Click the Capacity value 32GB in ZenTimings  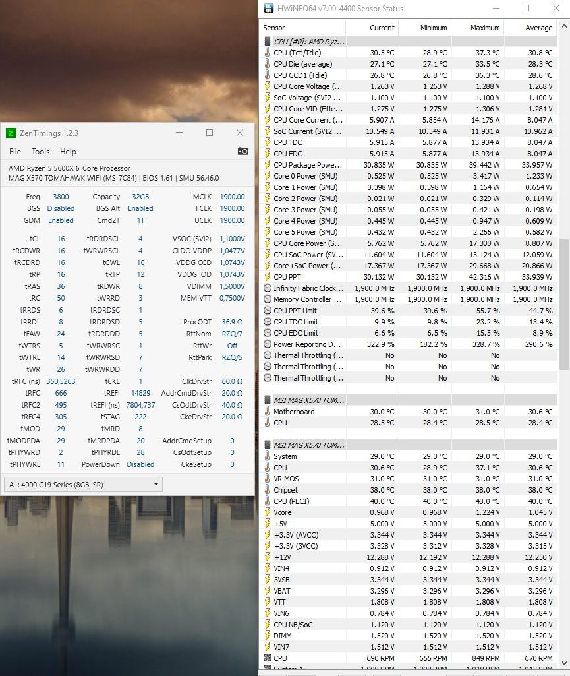pos(140,196)
